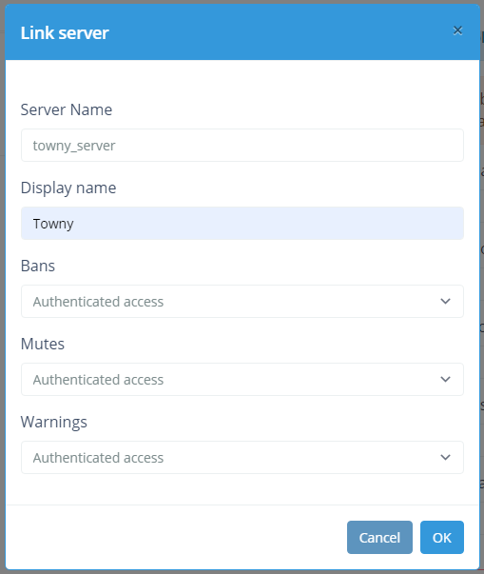This screenshot has width=484, height=574.
Task: Click the Bans dropdown chevron arrow
Action: coord(445,301)
